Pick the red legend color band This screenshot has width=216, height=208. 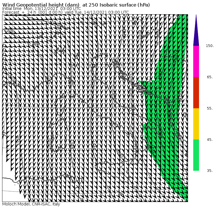click(196, 93)
